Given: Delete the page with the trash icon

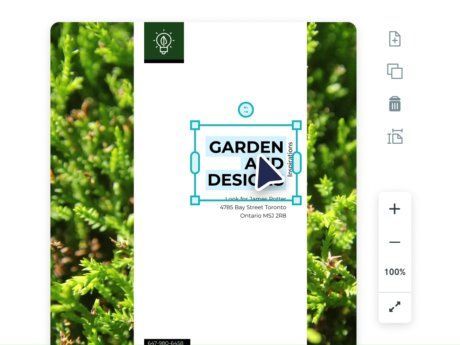Looking at the screenshot, I should [395, 103].
